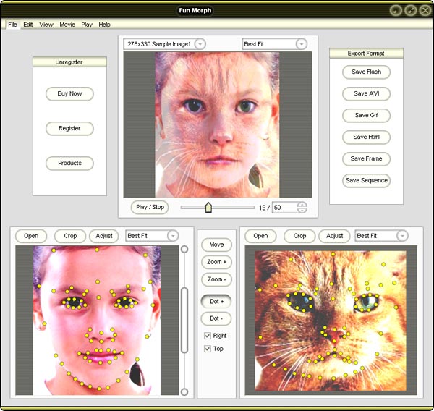Click the cat target image canvas

click(331, 321)
